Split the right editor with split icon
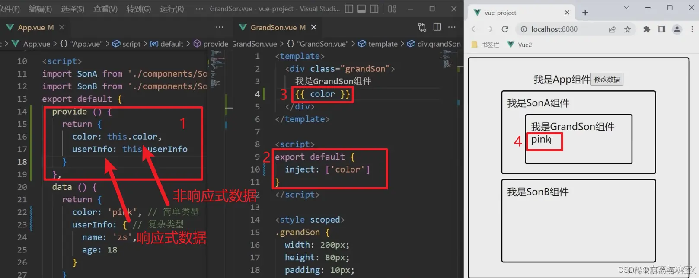 point(437,27)
